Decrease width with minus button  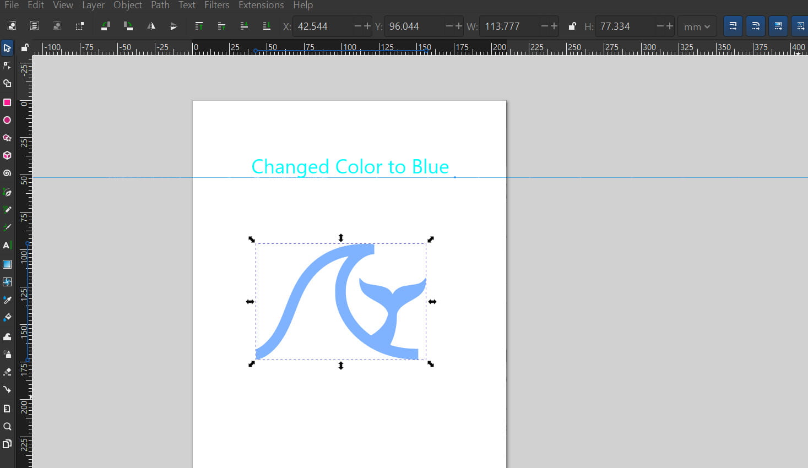click(x=545, y=26)
